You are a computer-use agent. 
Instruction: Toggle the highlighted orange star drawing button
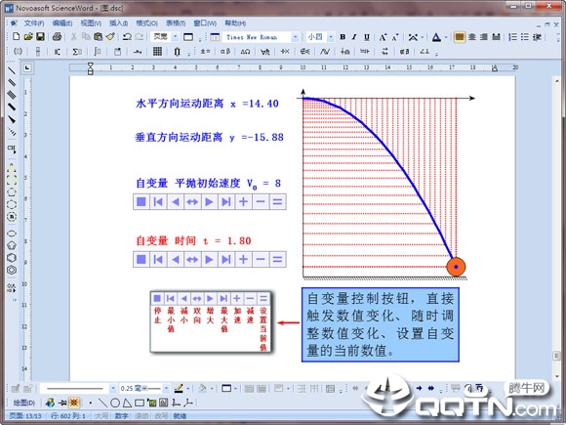click(74, 403)
